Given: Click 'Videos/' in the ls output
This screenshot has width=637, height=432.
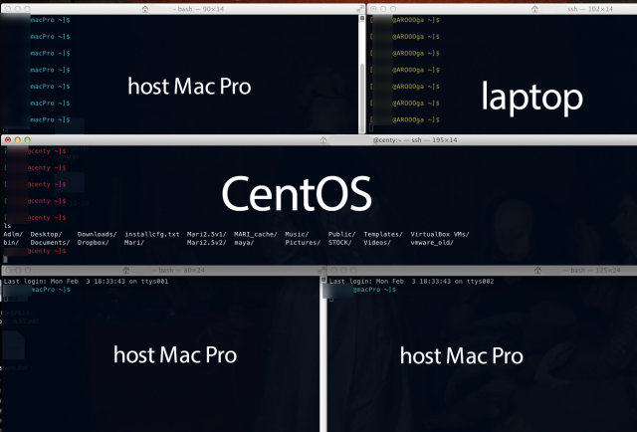Looking at the screenshot, I should coord(377,243).
